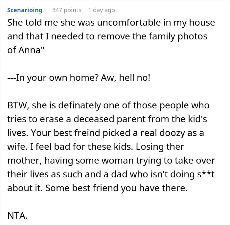Click 'Some best friend you have there' sentence
This screenshot has height=225, width=230.
[x=116, y=188]
